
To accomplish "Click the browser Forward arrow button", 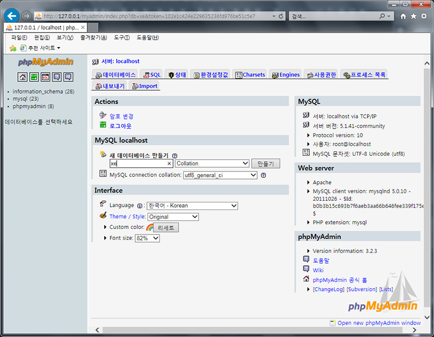I will pos(26,16).
